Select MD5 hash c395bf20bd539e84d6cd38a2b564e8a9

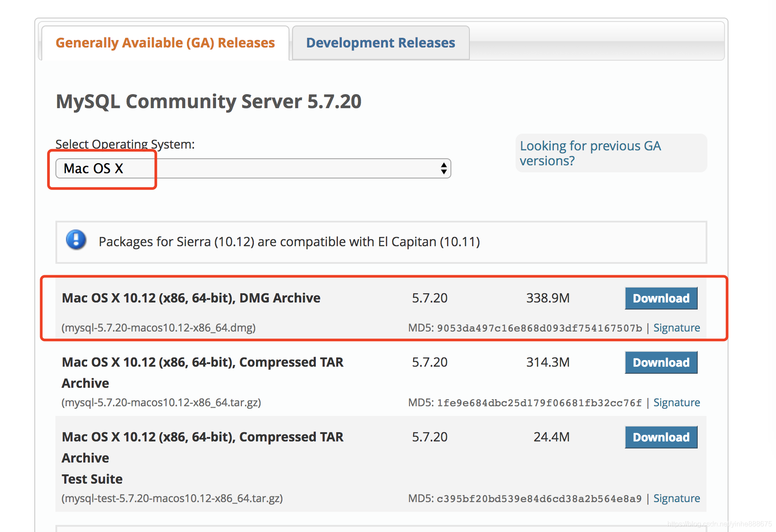tap(539, 499)
